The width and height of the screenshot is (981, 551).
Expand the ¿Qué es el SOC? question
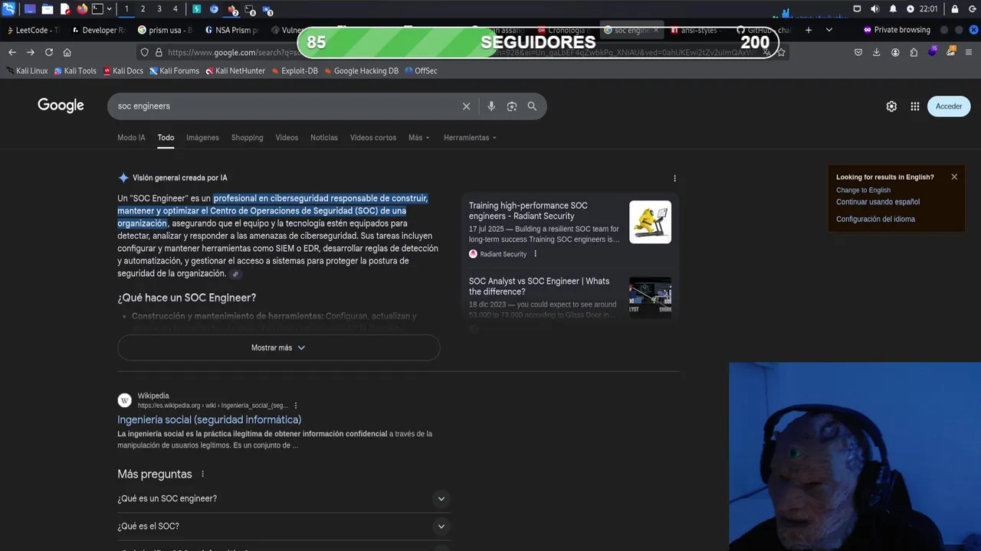click(x=282, y=526)
